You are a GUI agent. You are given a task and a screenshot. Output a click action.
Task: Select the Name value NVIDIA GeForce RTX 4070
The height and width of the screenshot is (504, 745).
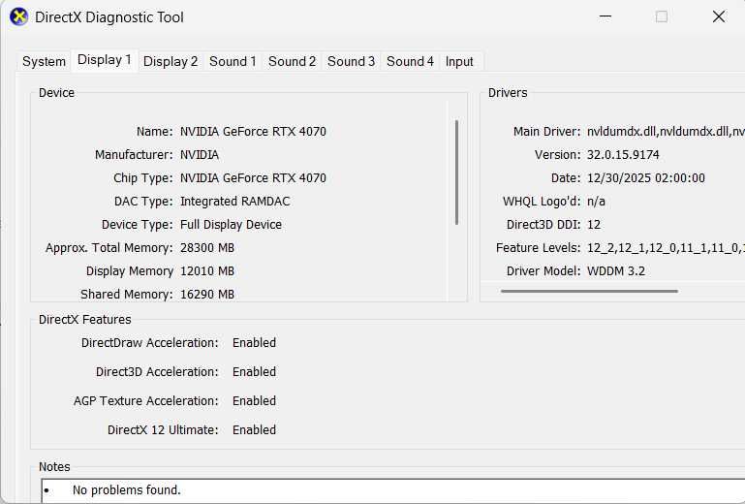[x=253, y=132]
